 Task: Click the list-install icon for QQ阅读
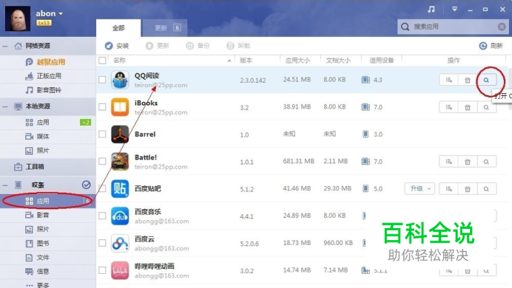click(449, 80)
